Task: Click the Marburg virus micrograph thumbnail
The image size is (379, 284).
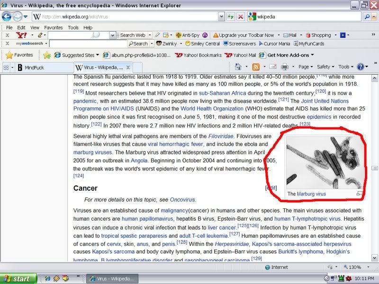Action: 325,162
